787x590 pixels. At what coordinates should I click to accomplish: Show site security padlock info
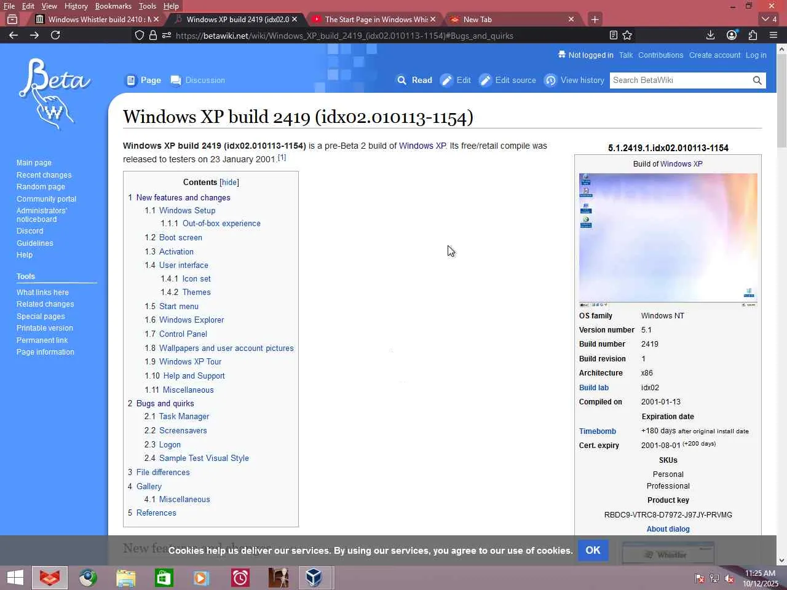point(153,35)
